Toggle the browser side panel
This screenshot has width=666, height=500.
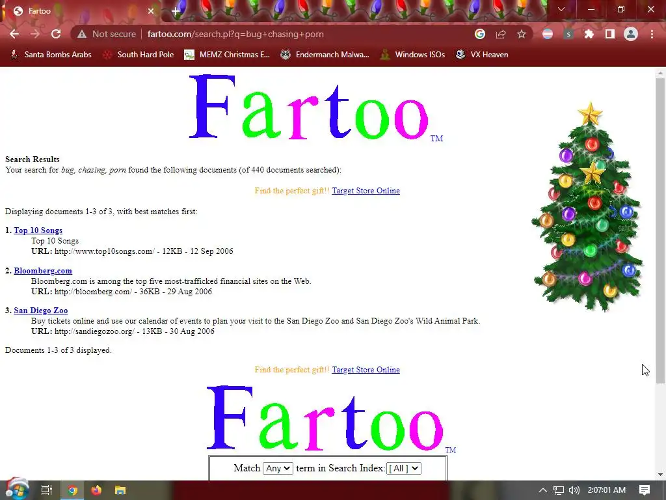(x=610, y=34)
